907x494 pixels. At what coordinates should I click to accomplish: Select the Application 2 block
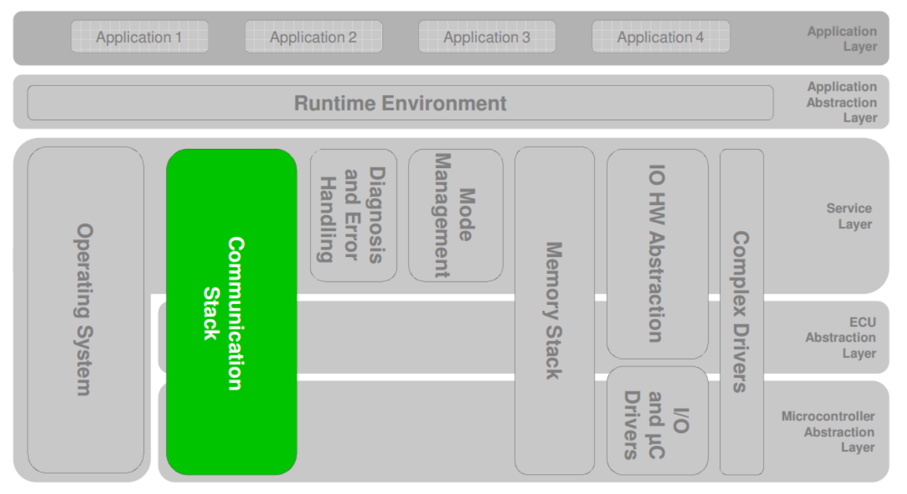[x=314, y=37]
